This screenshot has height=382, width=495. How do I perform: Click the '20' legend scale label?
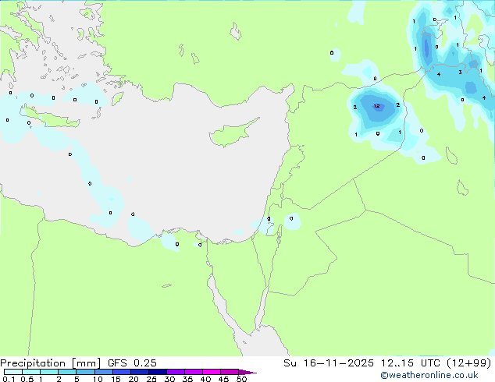click(134, 379)
